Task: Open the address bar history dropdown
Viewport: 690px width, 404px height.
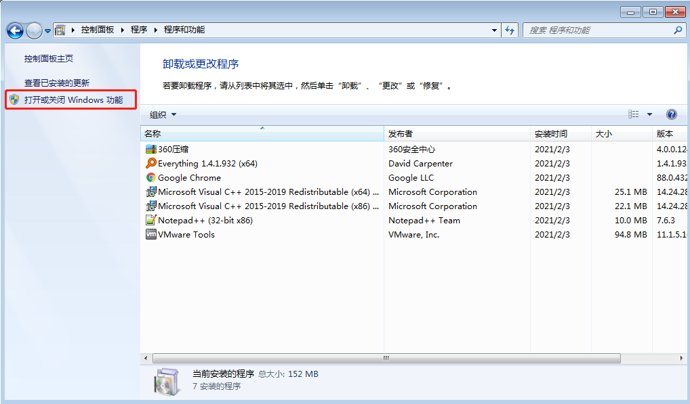Action: coord(494,30)
